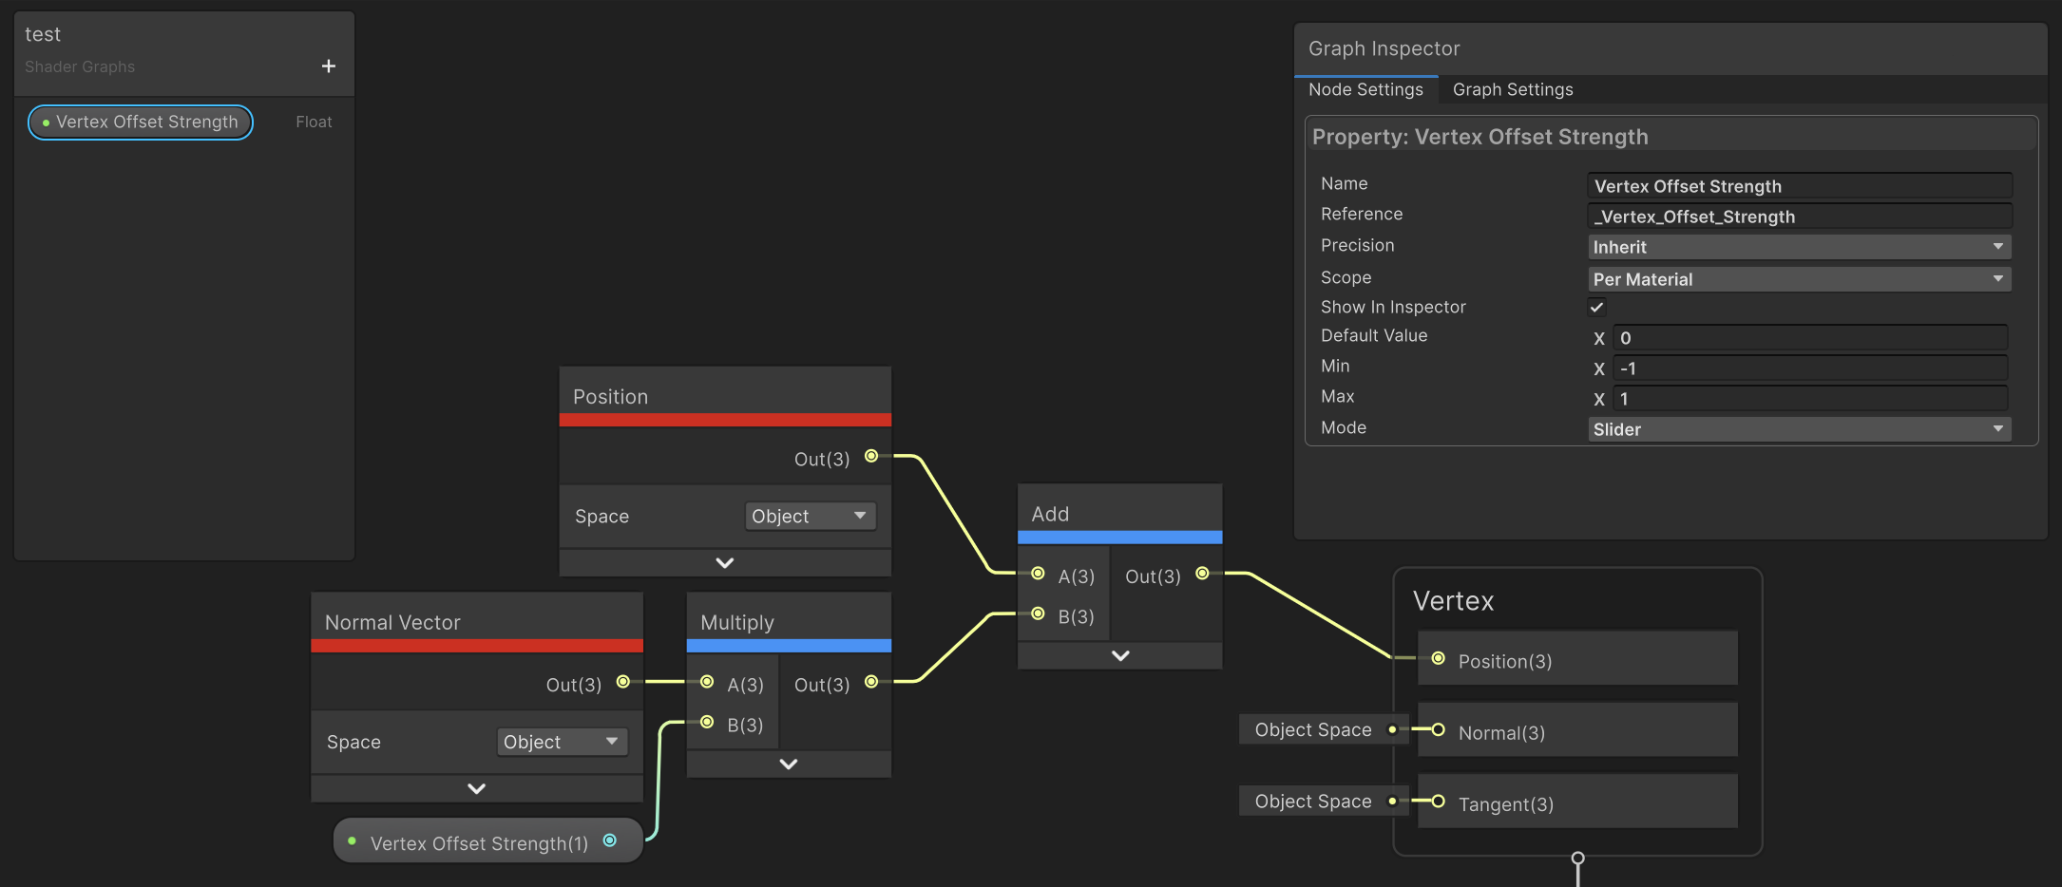This screenshot has width=2062, height=887.
Task: Click the B(3) input port on the Add node
Action: [1038, 614]
